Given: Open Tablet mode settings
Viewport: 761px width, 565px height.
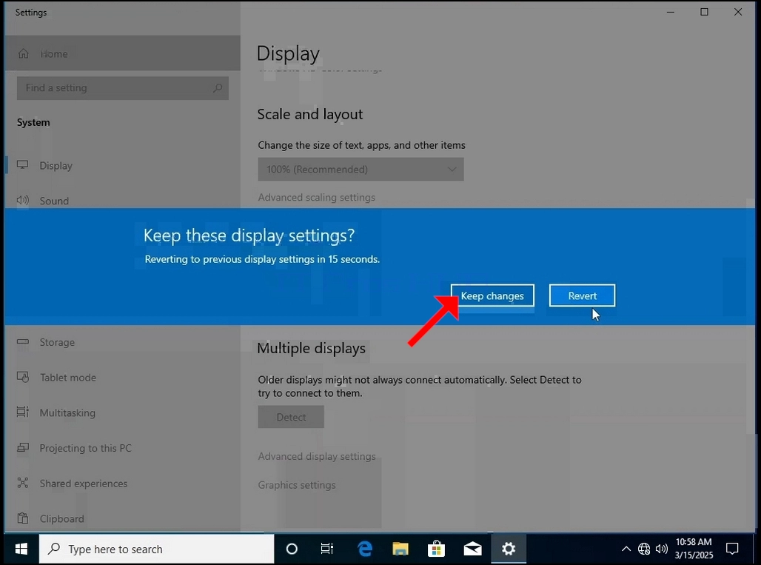Looking at the screenshot, I should click(x=122, y=377).
